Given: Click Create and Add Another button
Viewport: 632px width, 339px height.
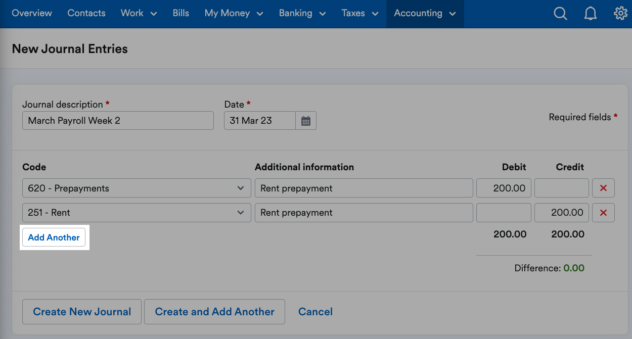Looking at the screenshot, I should [214, 312].
